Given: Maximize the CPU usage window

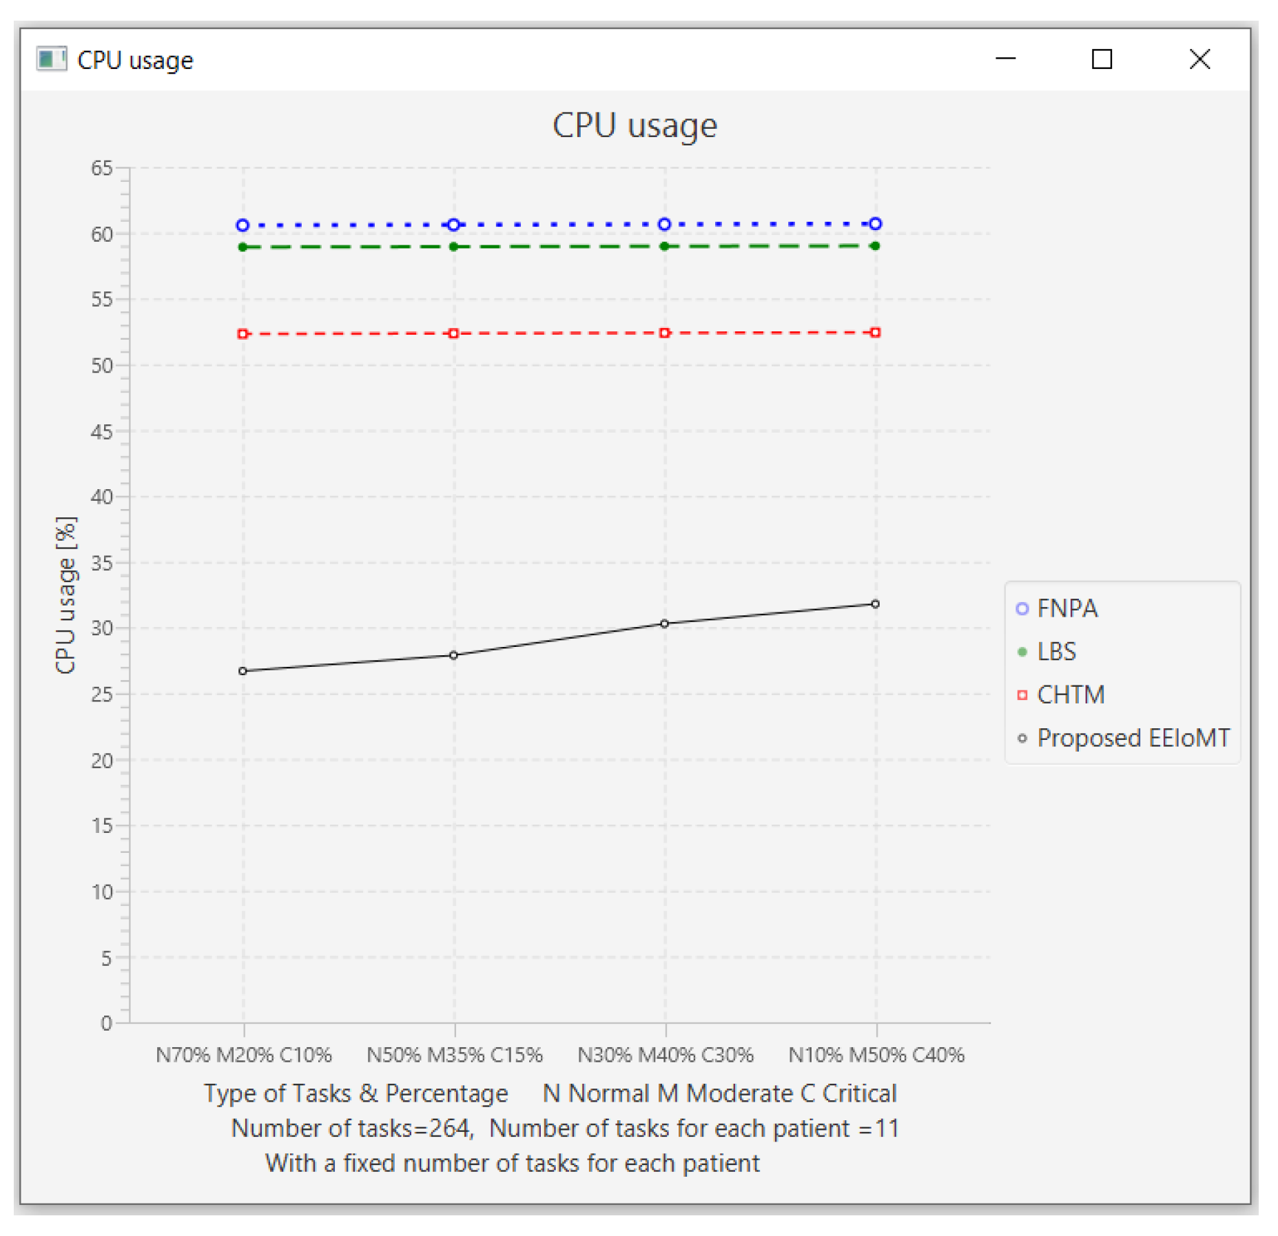Looking at the screenshot, I should [x=1102, y=59].
